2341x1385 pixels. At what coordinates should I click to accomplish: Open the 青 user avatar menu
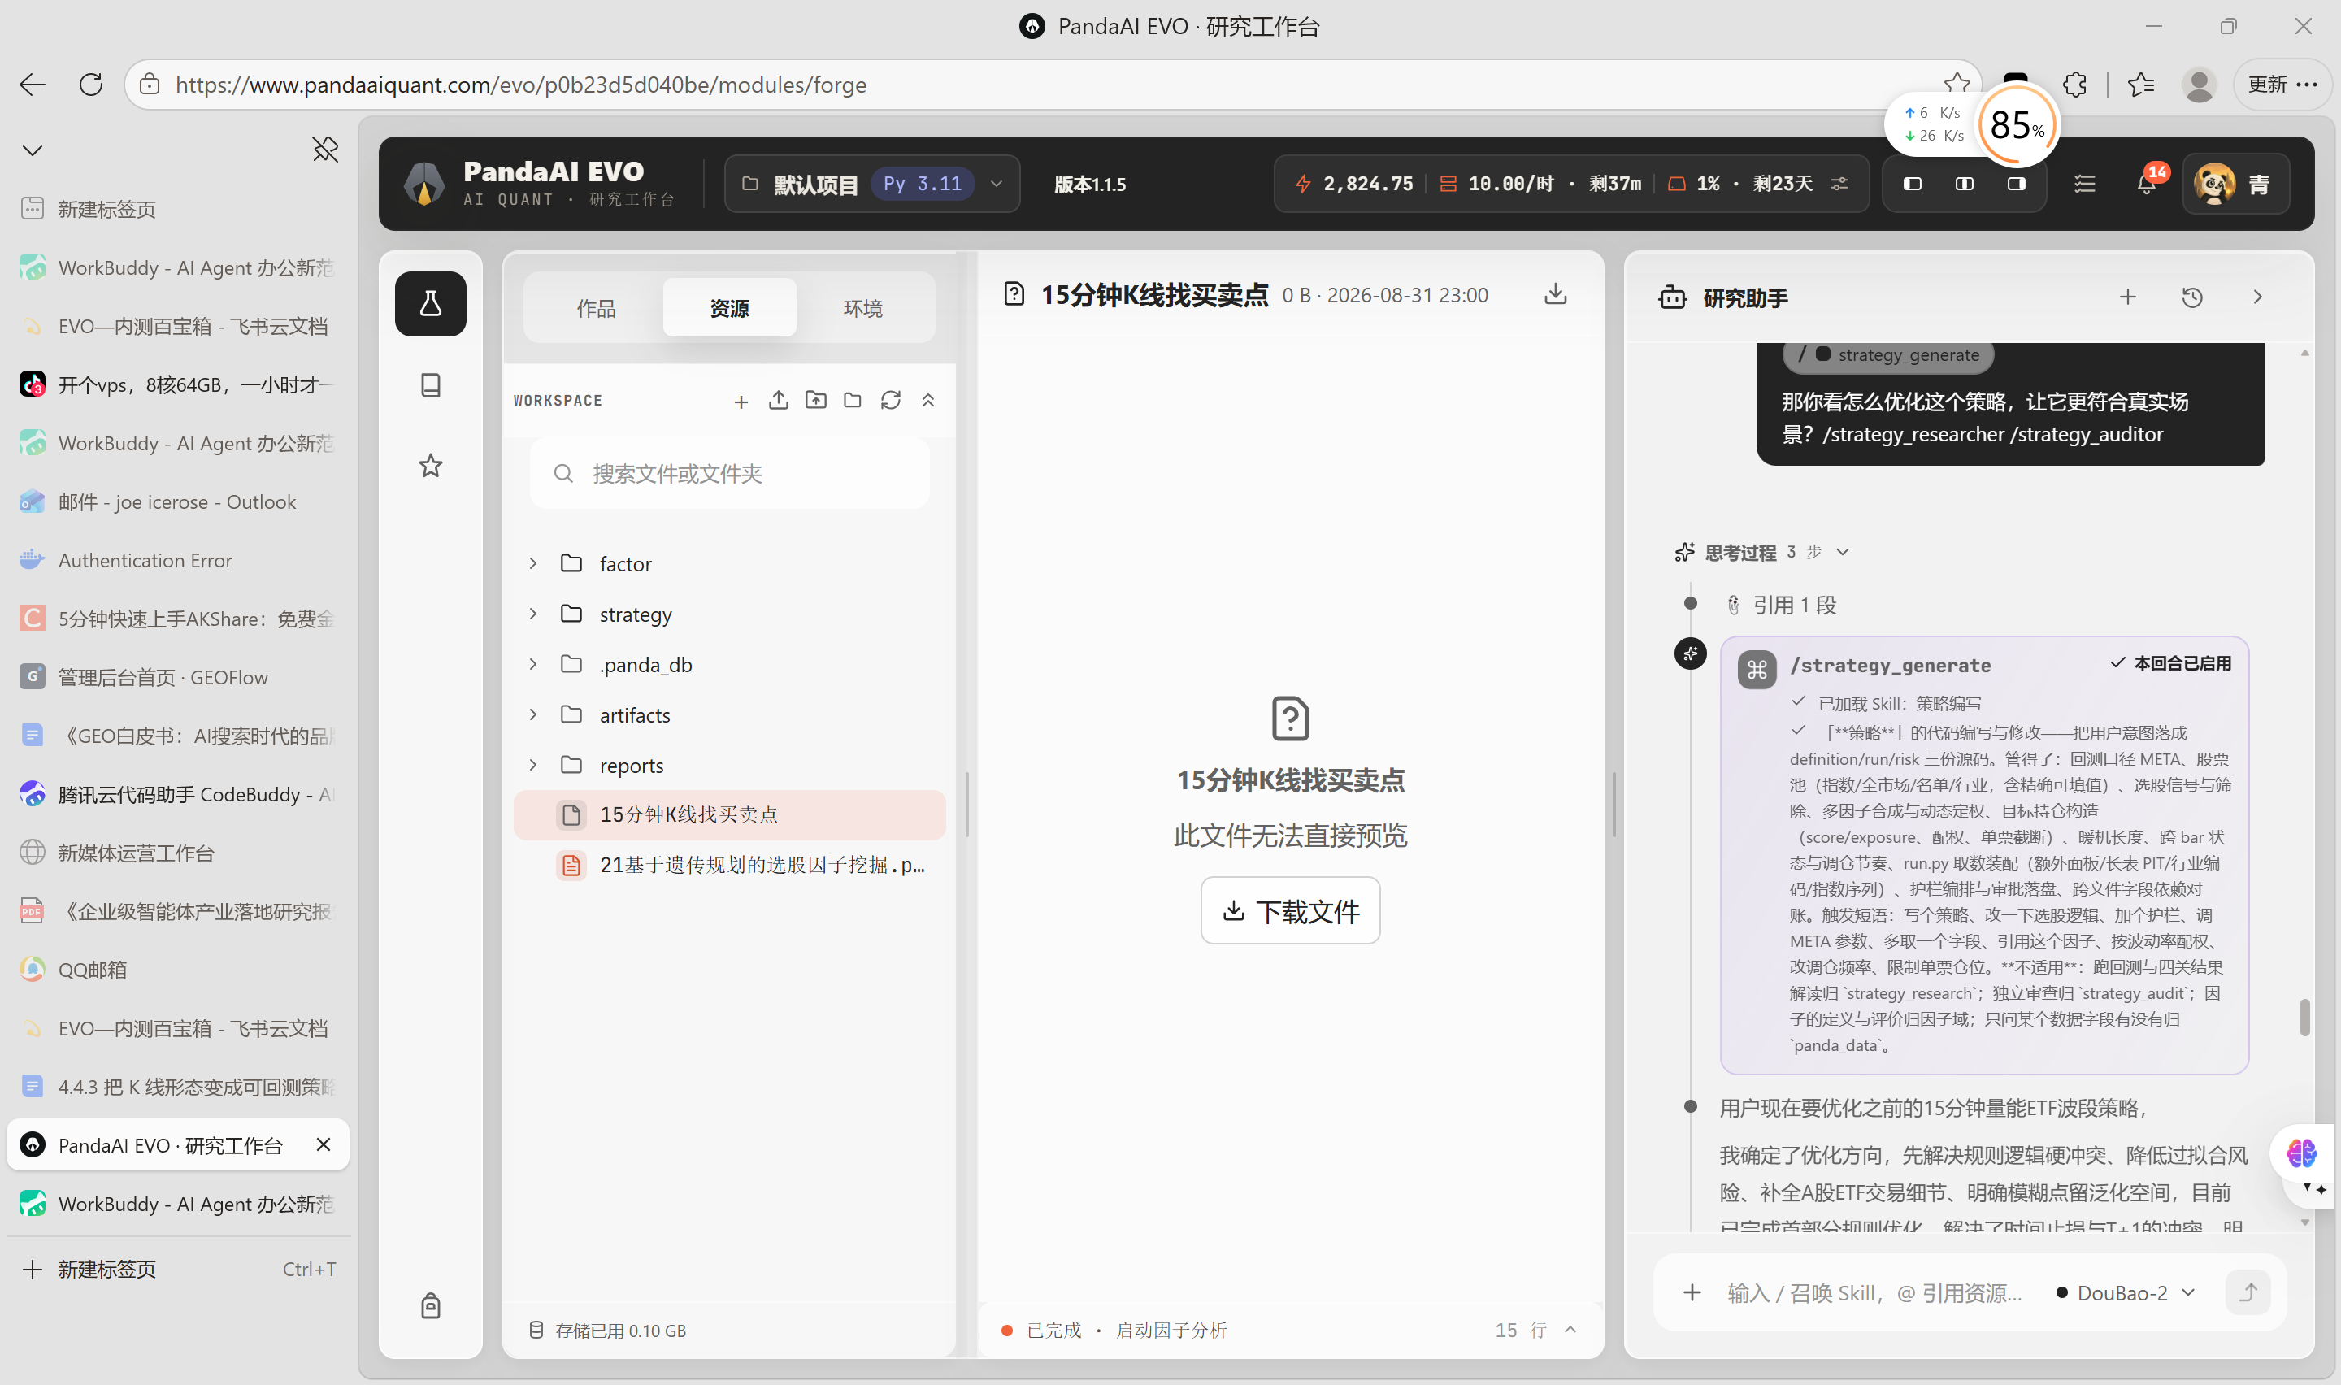click(x=2235, y=184)
